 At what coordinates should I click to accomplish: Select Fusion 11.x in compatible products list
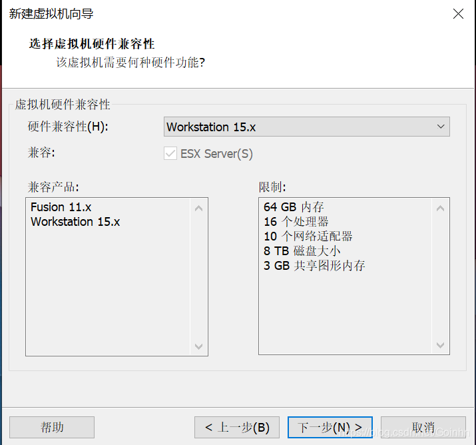(x=61, y=207)
